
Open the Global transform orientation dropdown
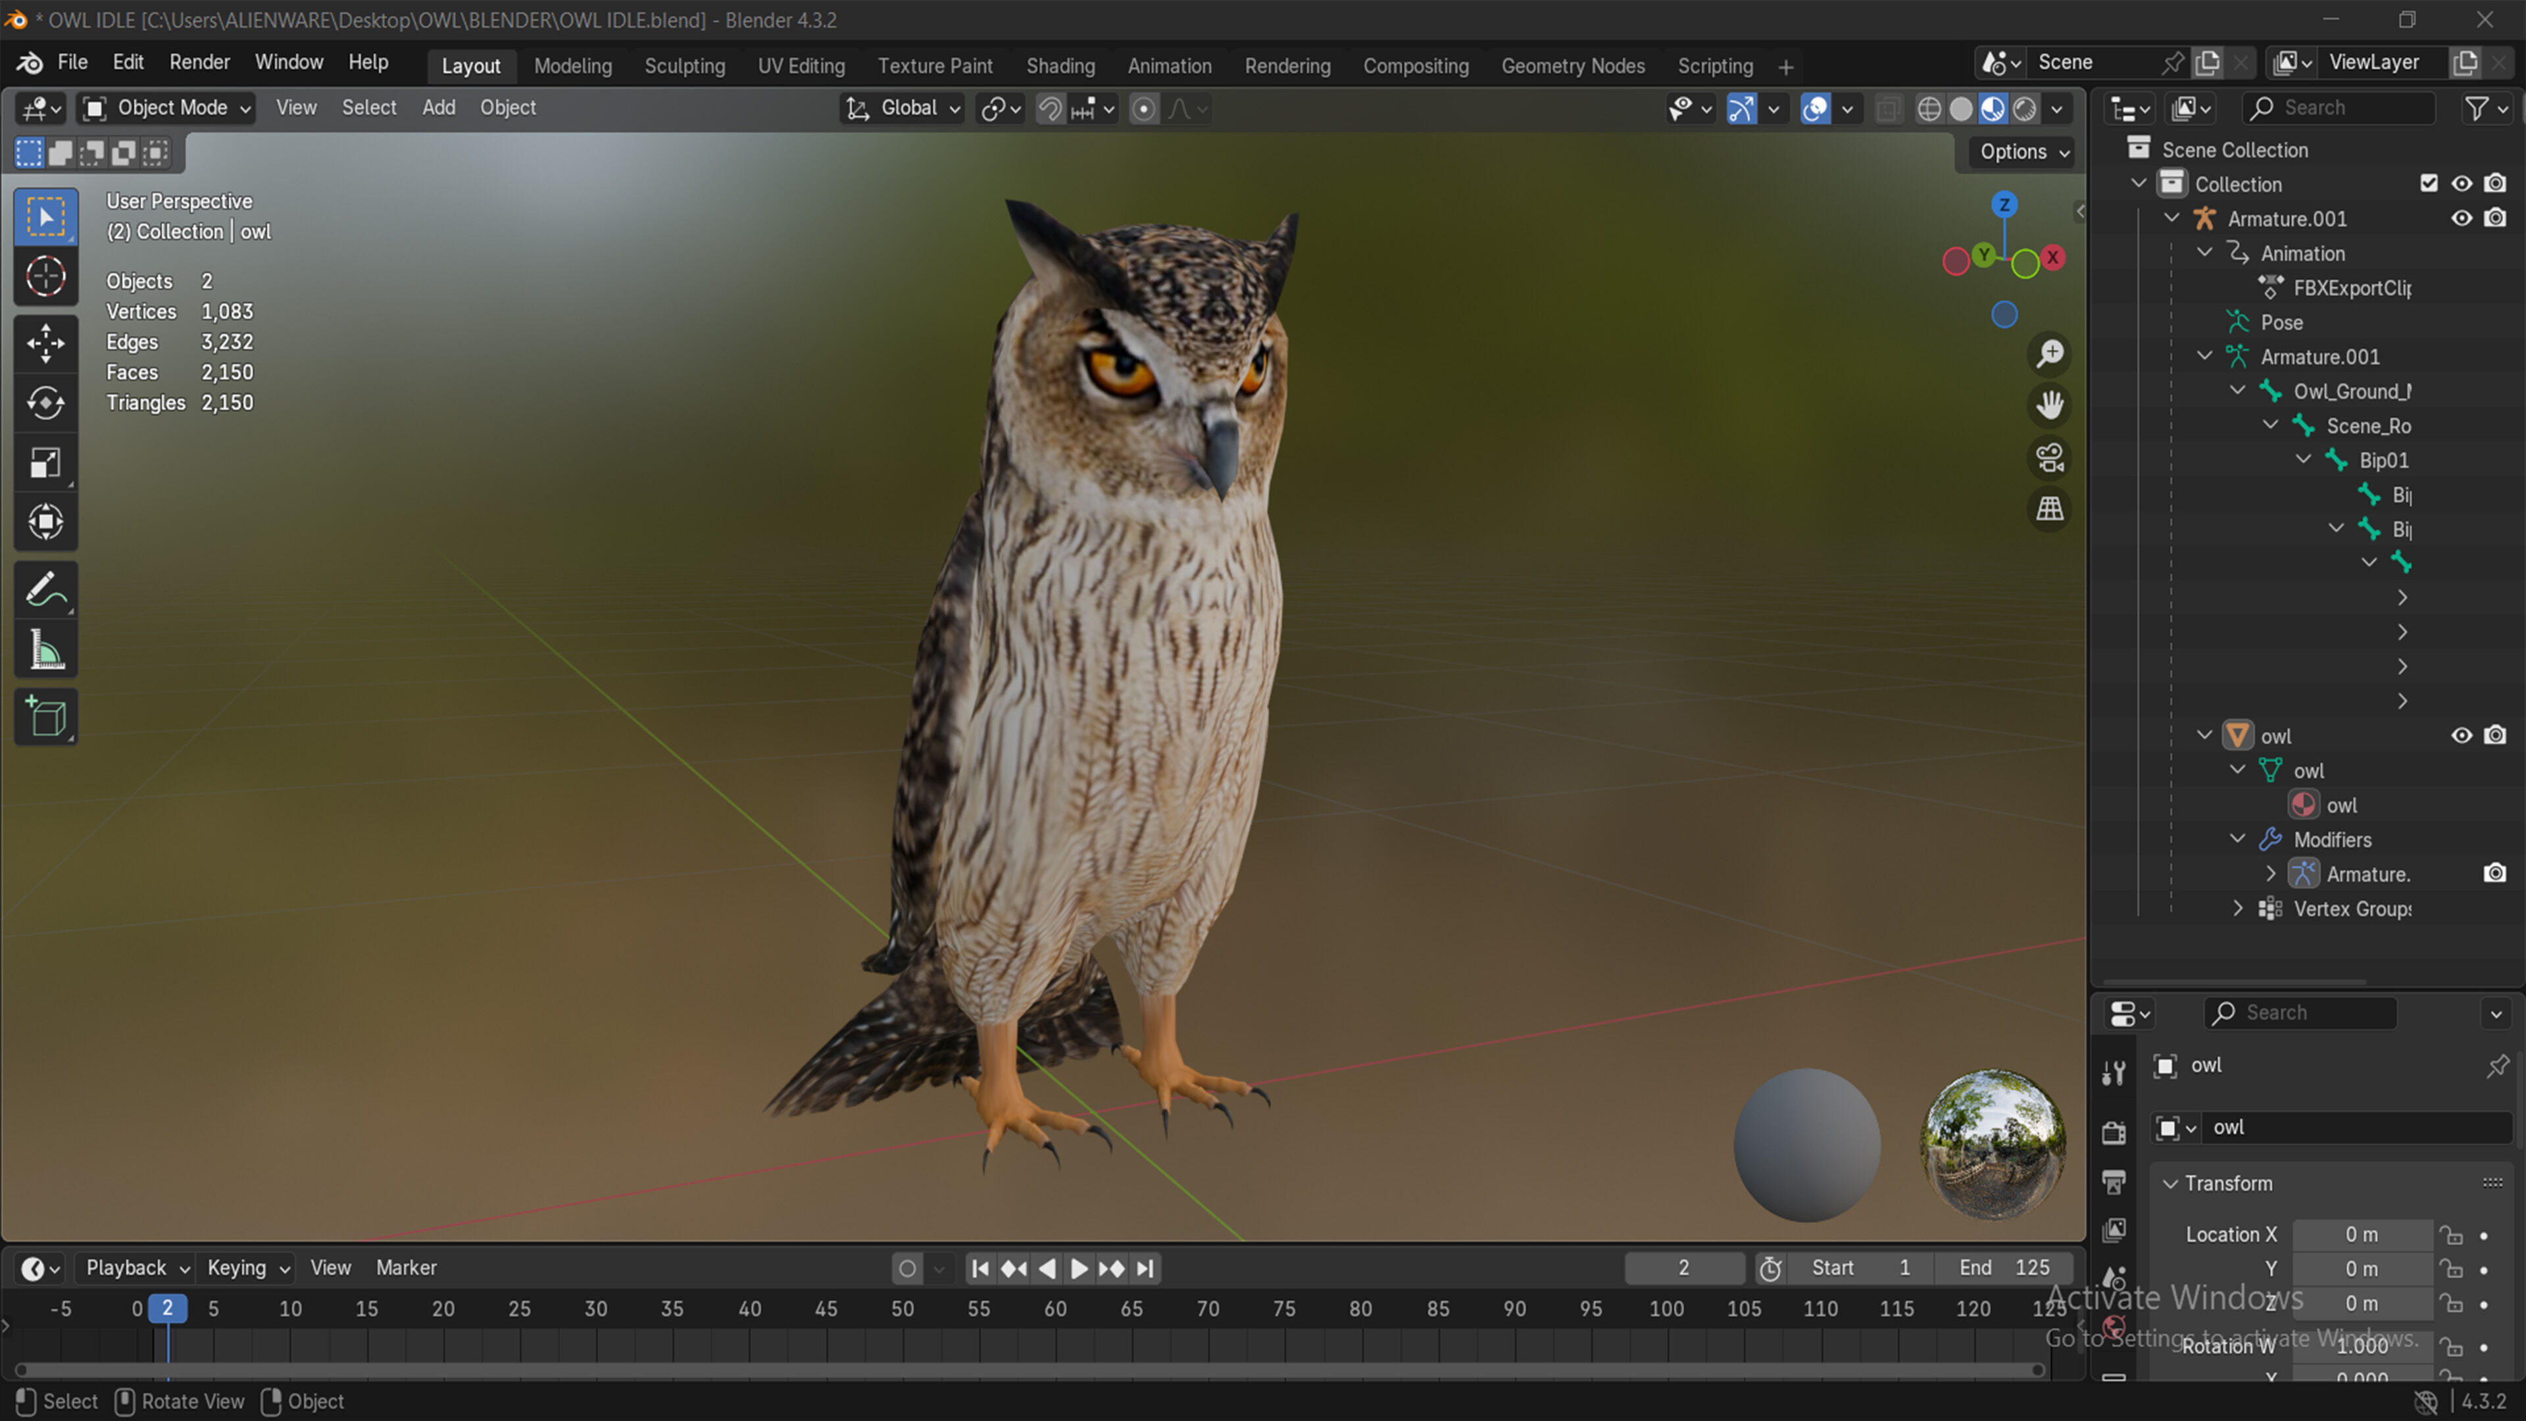tap(902, 108)
